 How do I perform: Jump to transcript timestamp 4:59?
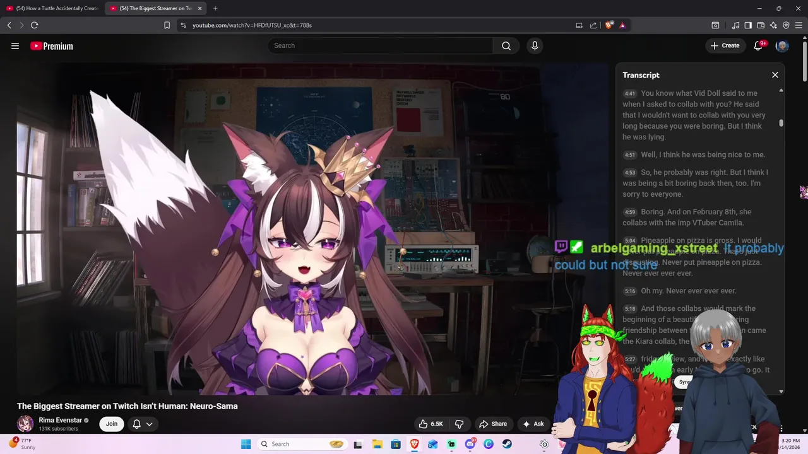[630, 212]
